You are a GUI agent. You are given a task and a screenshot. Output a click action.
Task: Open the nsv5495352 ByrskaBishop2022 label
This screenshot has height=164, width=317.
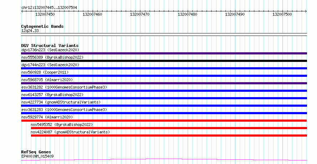(62, 125)
